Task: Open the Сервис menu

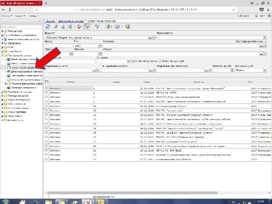Action: point(19,16)
